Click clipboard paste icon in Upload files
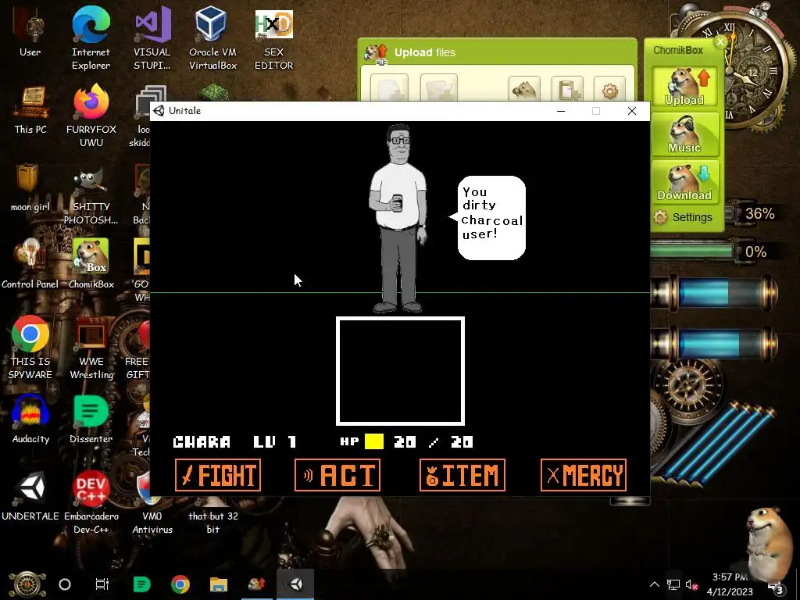Image resolution: width=800 pixels, height=600 pixels. pos(567,89)
